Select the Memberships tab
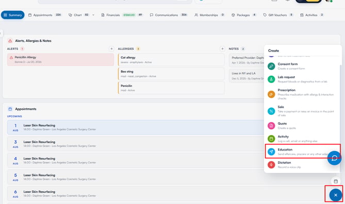 [209, 15]
